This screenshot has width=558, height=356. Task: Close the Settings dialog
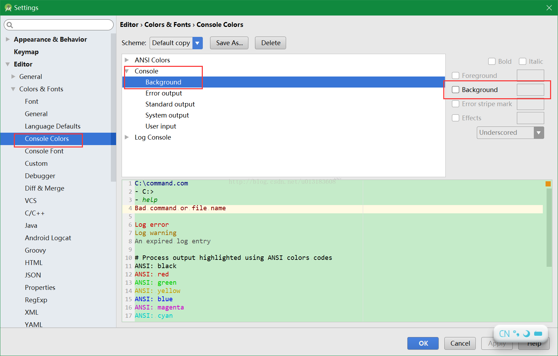(549, 8)
